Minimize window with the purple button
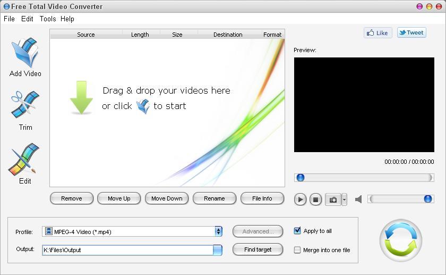The width and height of the screenshot is (446, 275). coord(419,6)
